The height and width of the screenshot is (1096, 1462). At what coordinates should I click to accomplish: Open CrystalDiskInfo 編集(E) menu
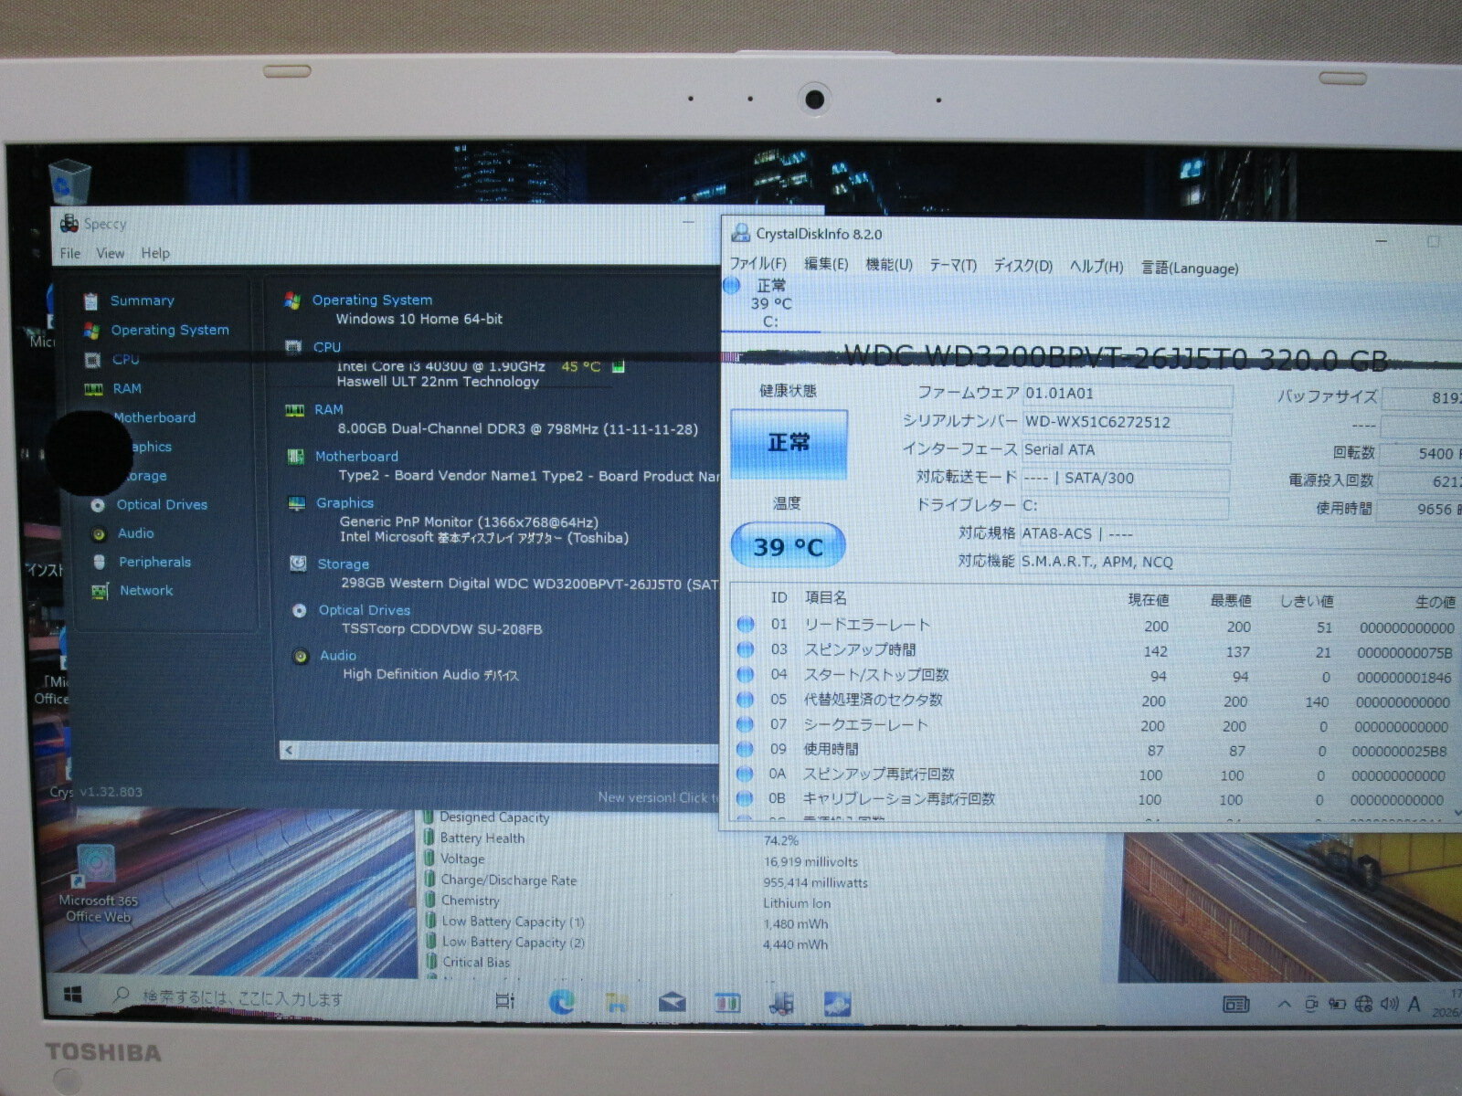(826, 264)
